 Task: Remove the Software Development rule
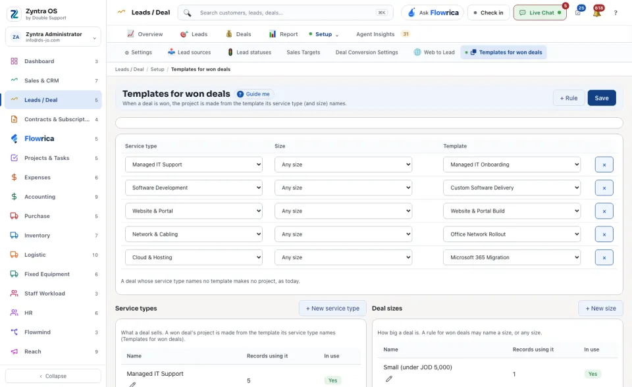pos(604,188)
